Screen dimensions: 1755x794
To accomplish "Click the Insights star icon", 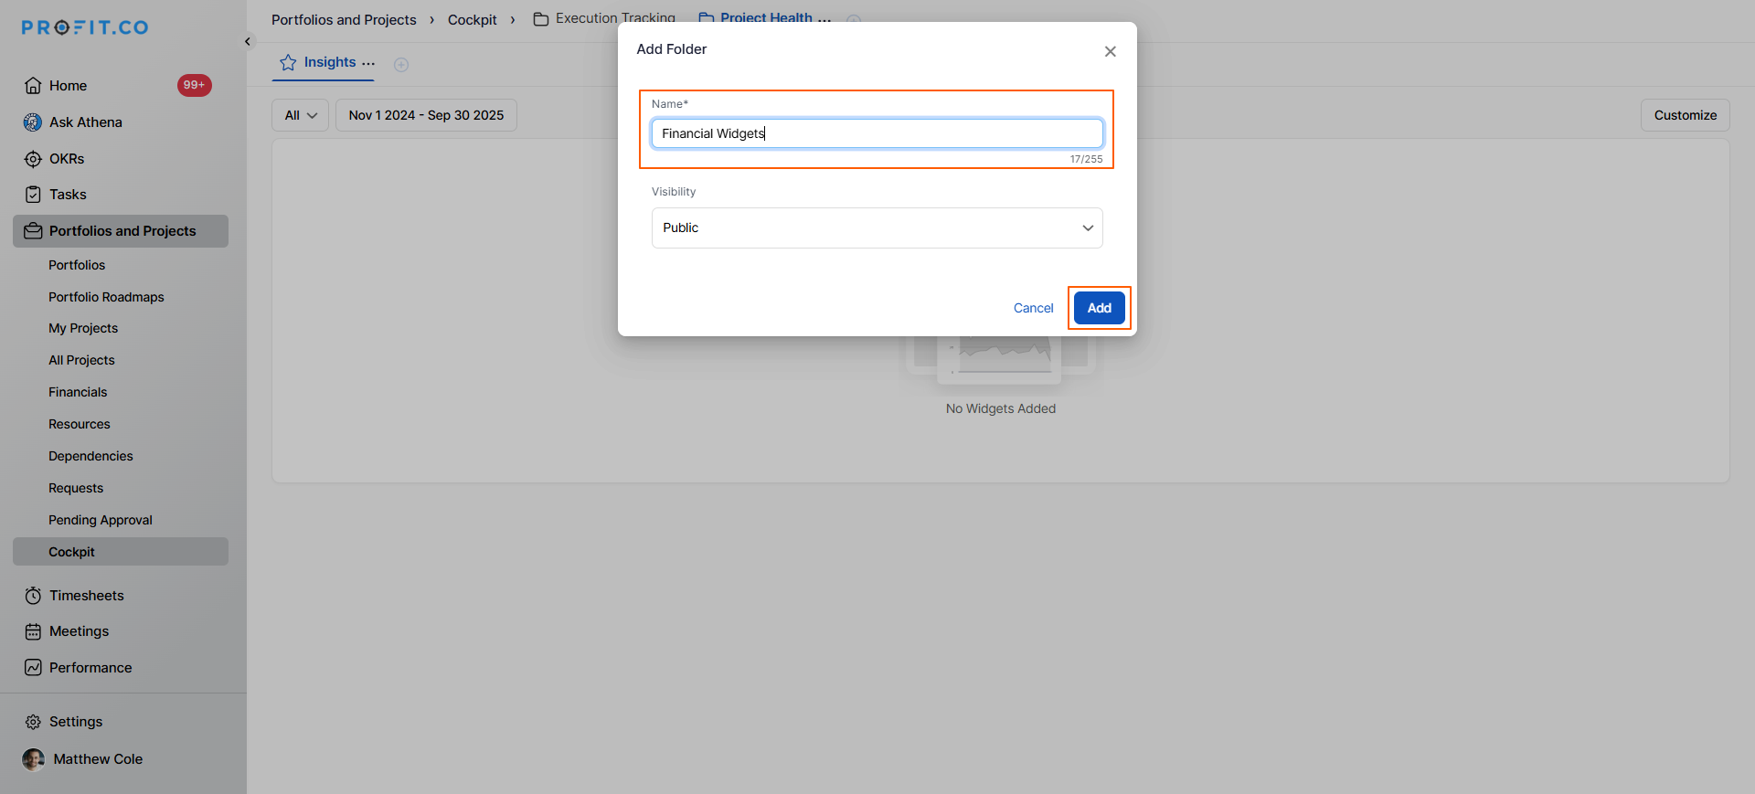I will (x=288, y=62).
